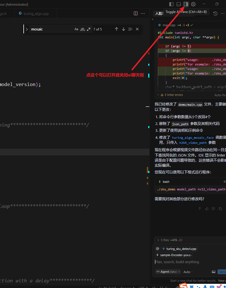Open main.cpp diff file header
The image size is (226, 288).
(x=190, y=25)
